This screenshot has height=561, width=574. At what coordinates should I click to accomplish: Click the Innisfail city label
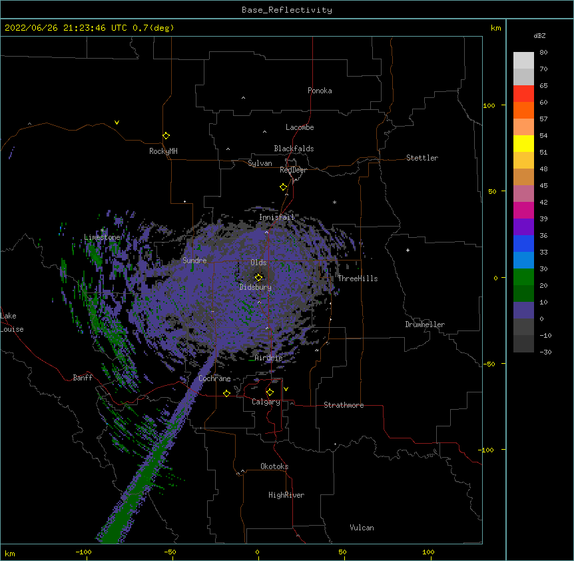click(277, 217)
